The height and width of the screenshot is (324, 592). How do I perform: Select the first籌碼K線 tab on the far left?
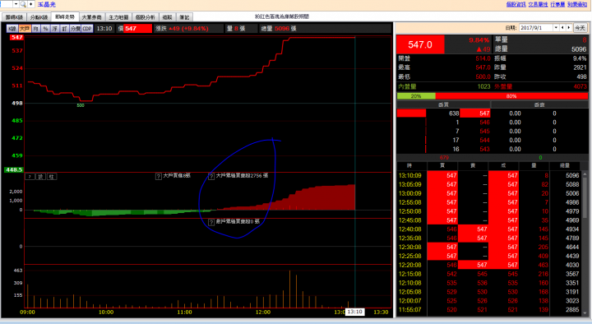tap(14, 17)
